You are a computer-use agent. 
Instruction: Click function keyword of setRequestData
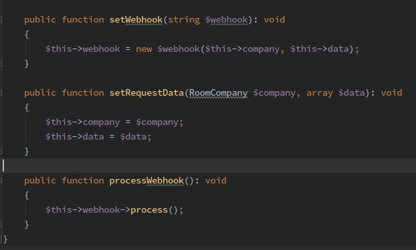[x=83, y=93]
